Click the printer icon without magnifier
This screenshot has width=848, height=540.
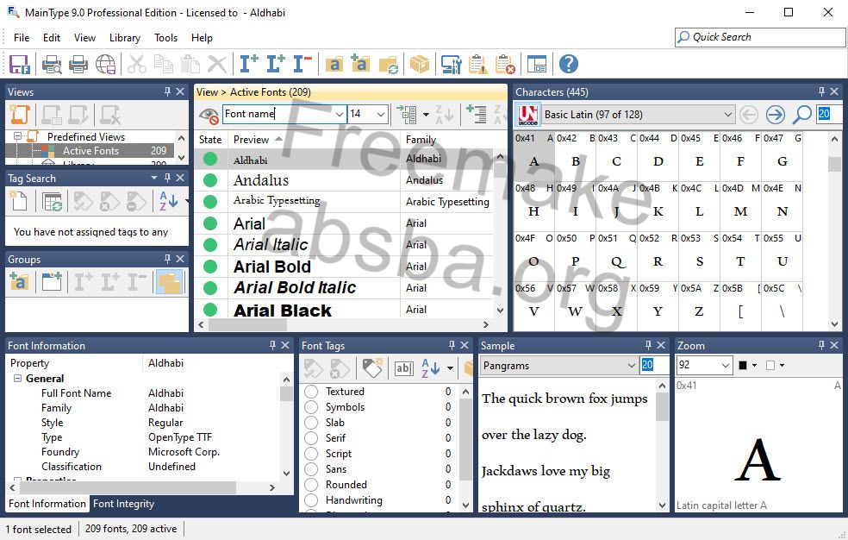(78, 65)
